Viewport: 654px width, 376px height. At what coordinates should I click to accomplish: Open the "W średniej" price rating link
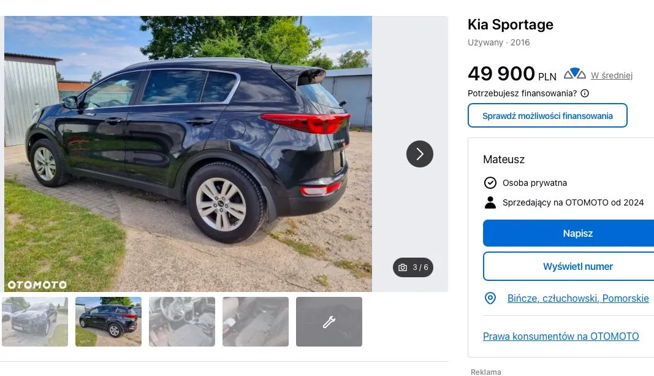[x=612, y=75]
